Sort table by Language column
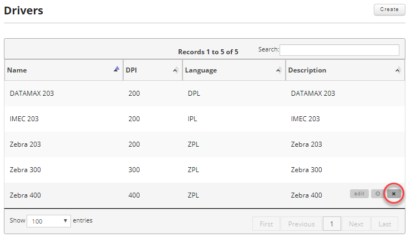Image resolution: width=411 pixels, height=238 pixels. pos(234,70)
